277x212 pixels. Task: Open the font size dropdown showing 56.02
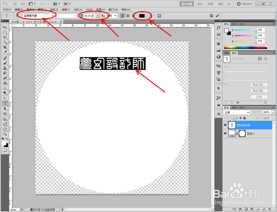point(98,16)
